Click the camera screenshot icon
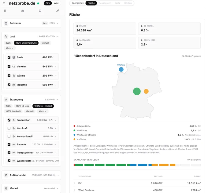Viewport: 208px width, 193px height. point(22,11)
